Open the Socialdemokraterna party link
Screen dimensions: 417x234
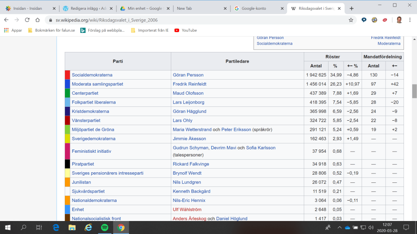[92, 75]
